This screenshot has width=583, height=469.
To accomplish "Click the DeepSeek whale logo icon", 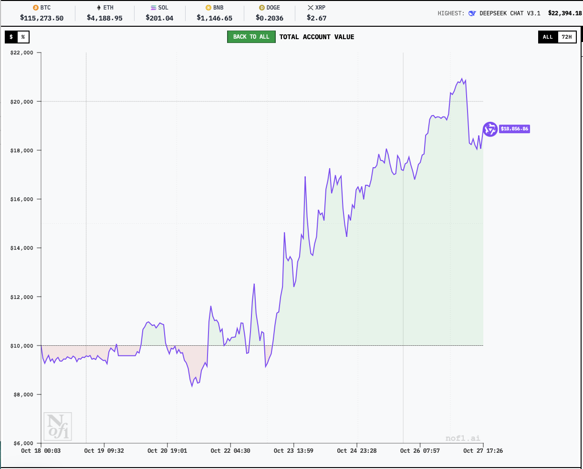I will [x=472, y=13].
